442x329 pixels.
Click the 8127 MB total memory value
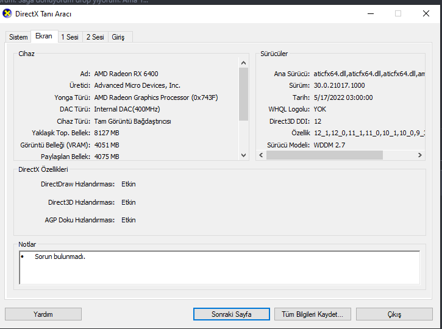point(107,133)
